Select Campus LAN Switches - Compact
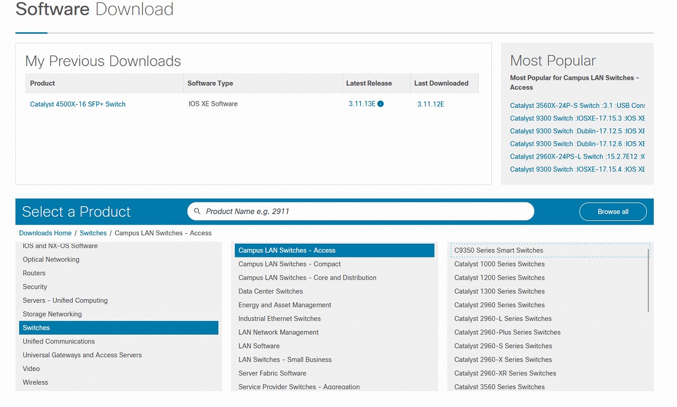 point(289,264)
